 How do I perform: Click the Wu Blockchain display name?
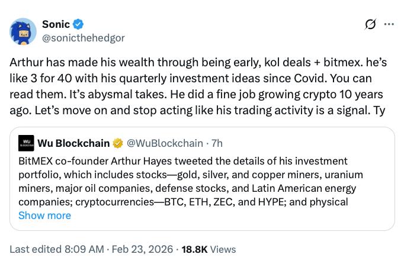click(x=73, y=143)
